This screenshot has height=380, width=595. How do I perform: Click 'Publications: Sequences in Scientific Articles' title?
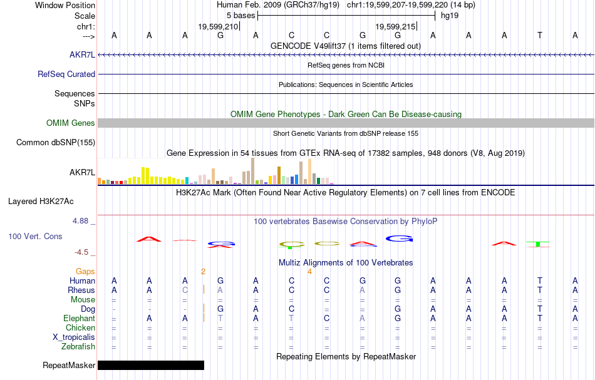tap(346, 85)
